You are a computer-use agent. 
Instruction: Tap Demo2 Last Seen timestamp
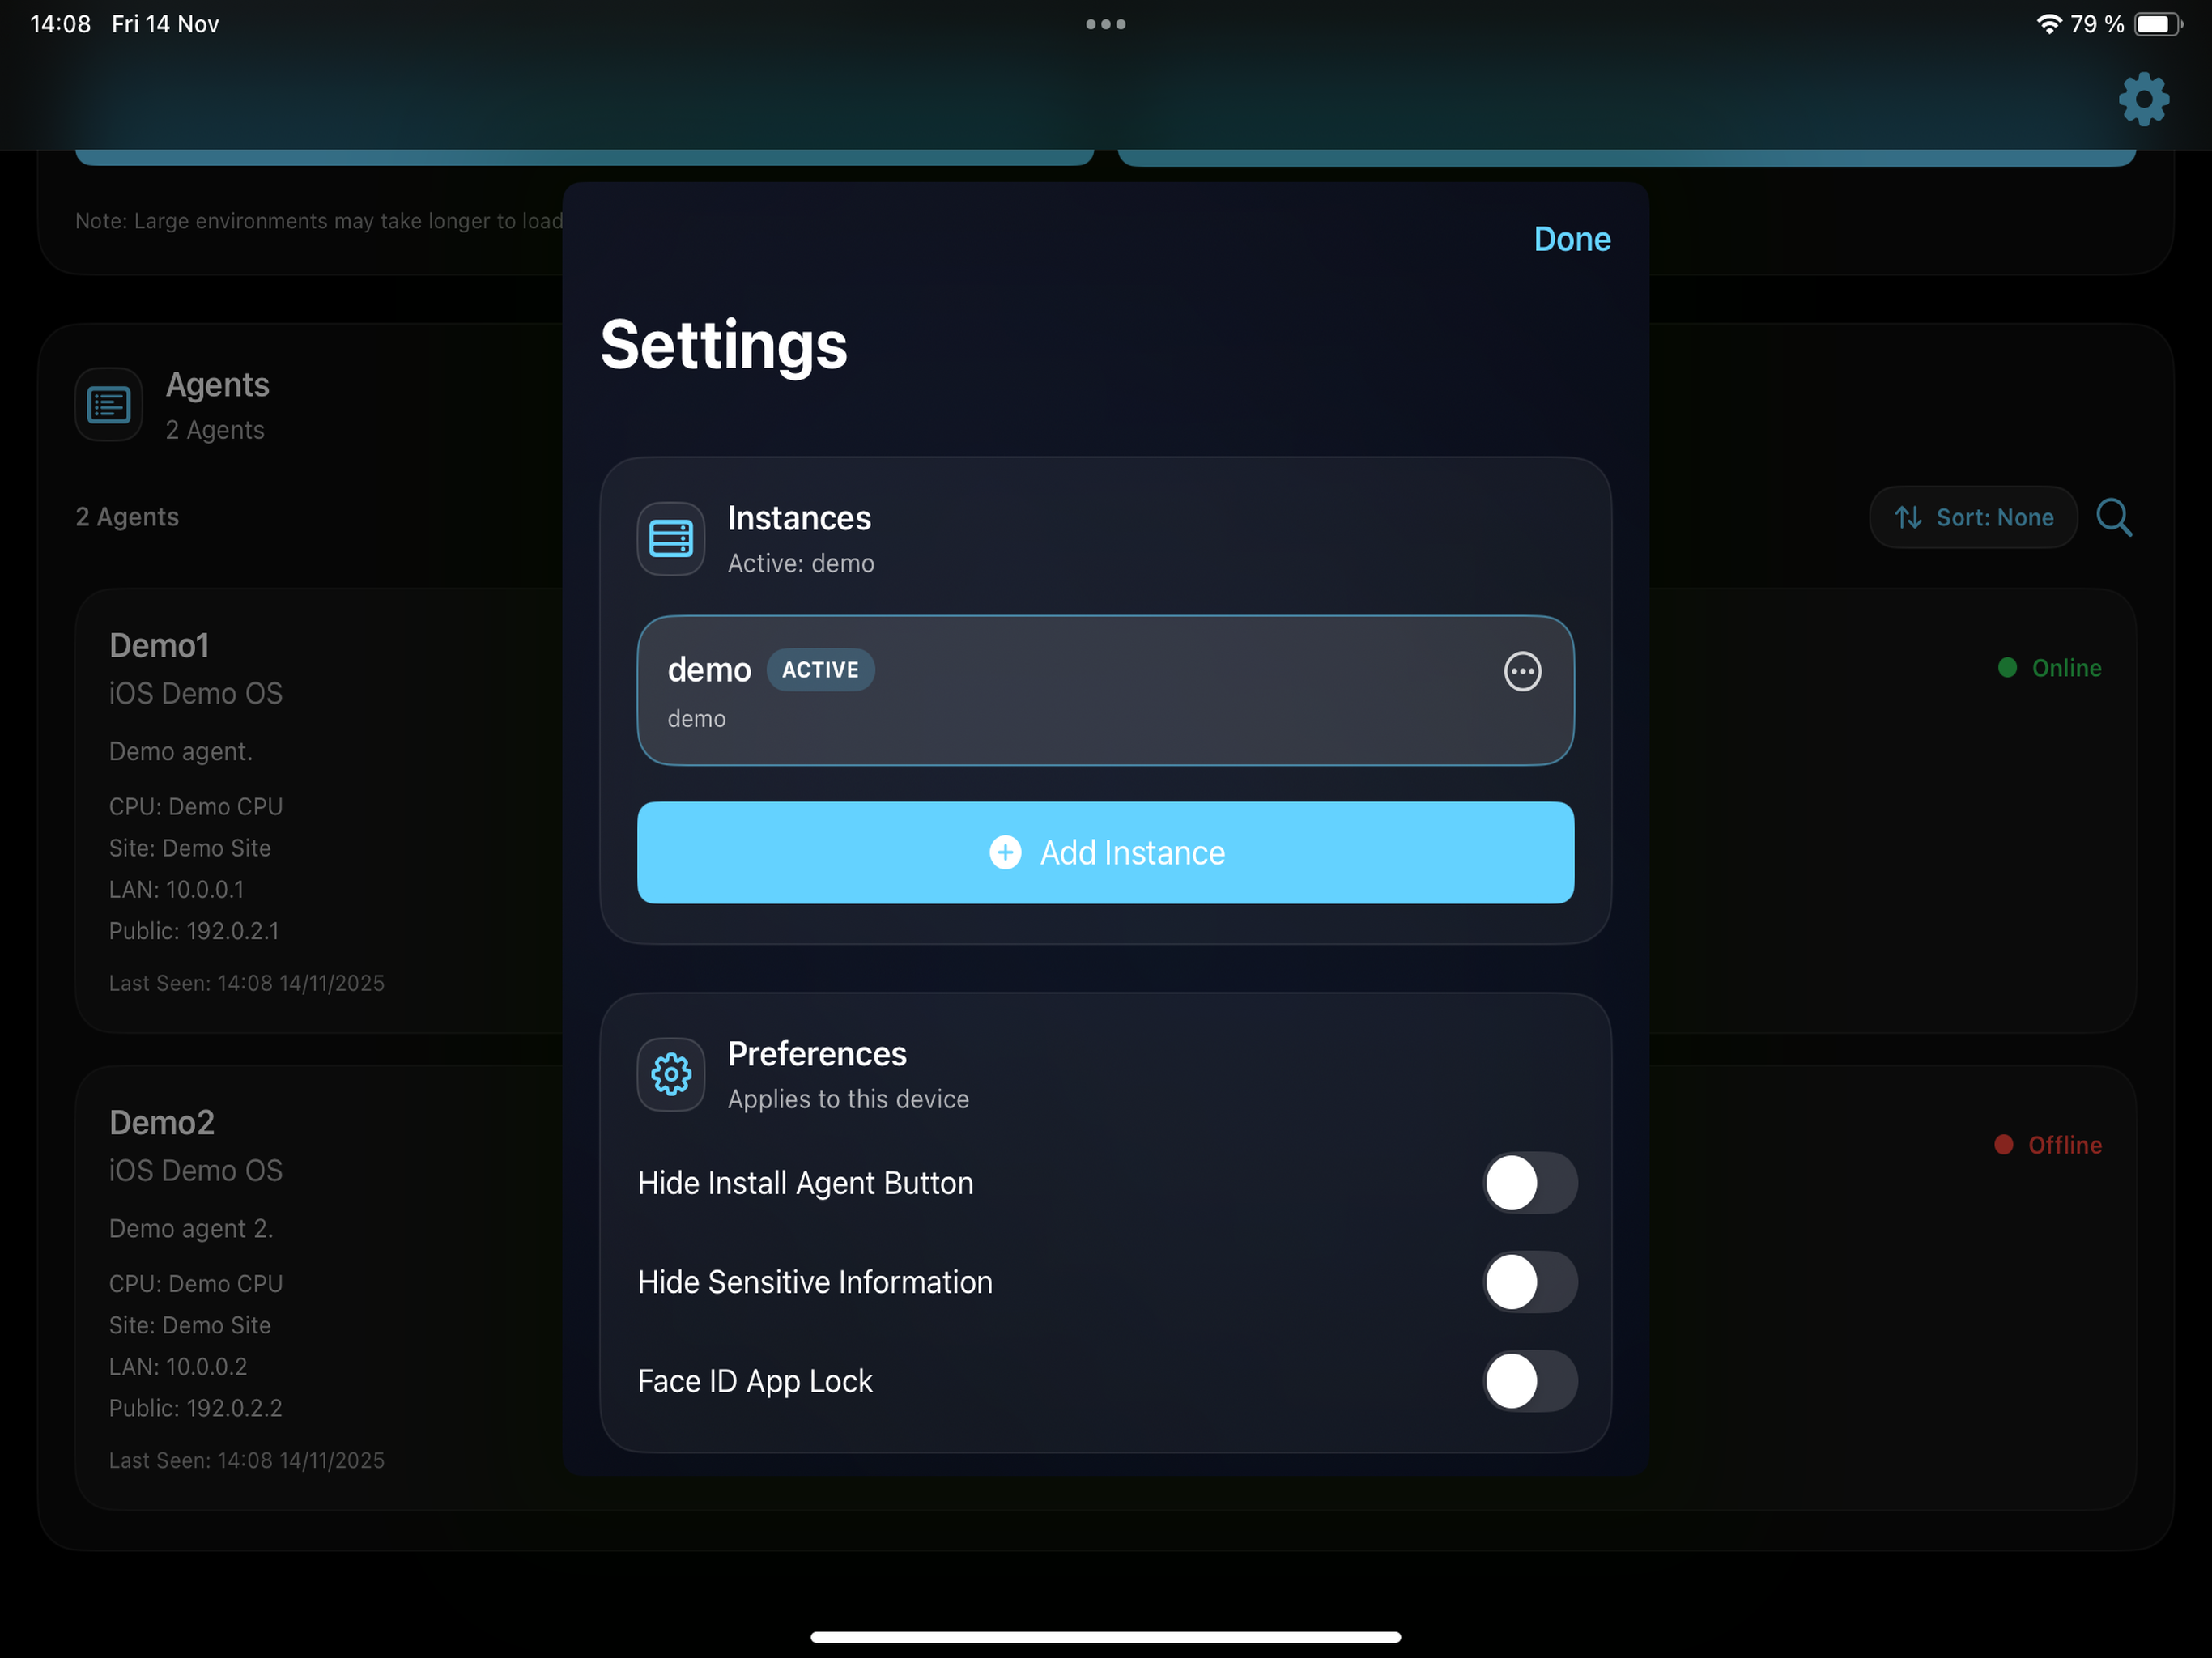click(x=247, y=1460)
